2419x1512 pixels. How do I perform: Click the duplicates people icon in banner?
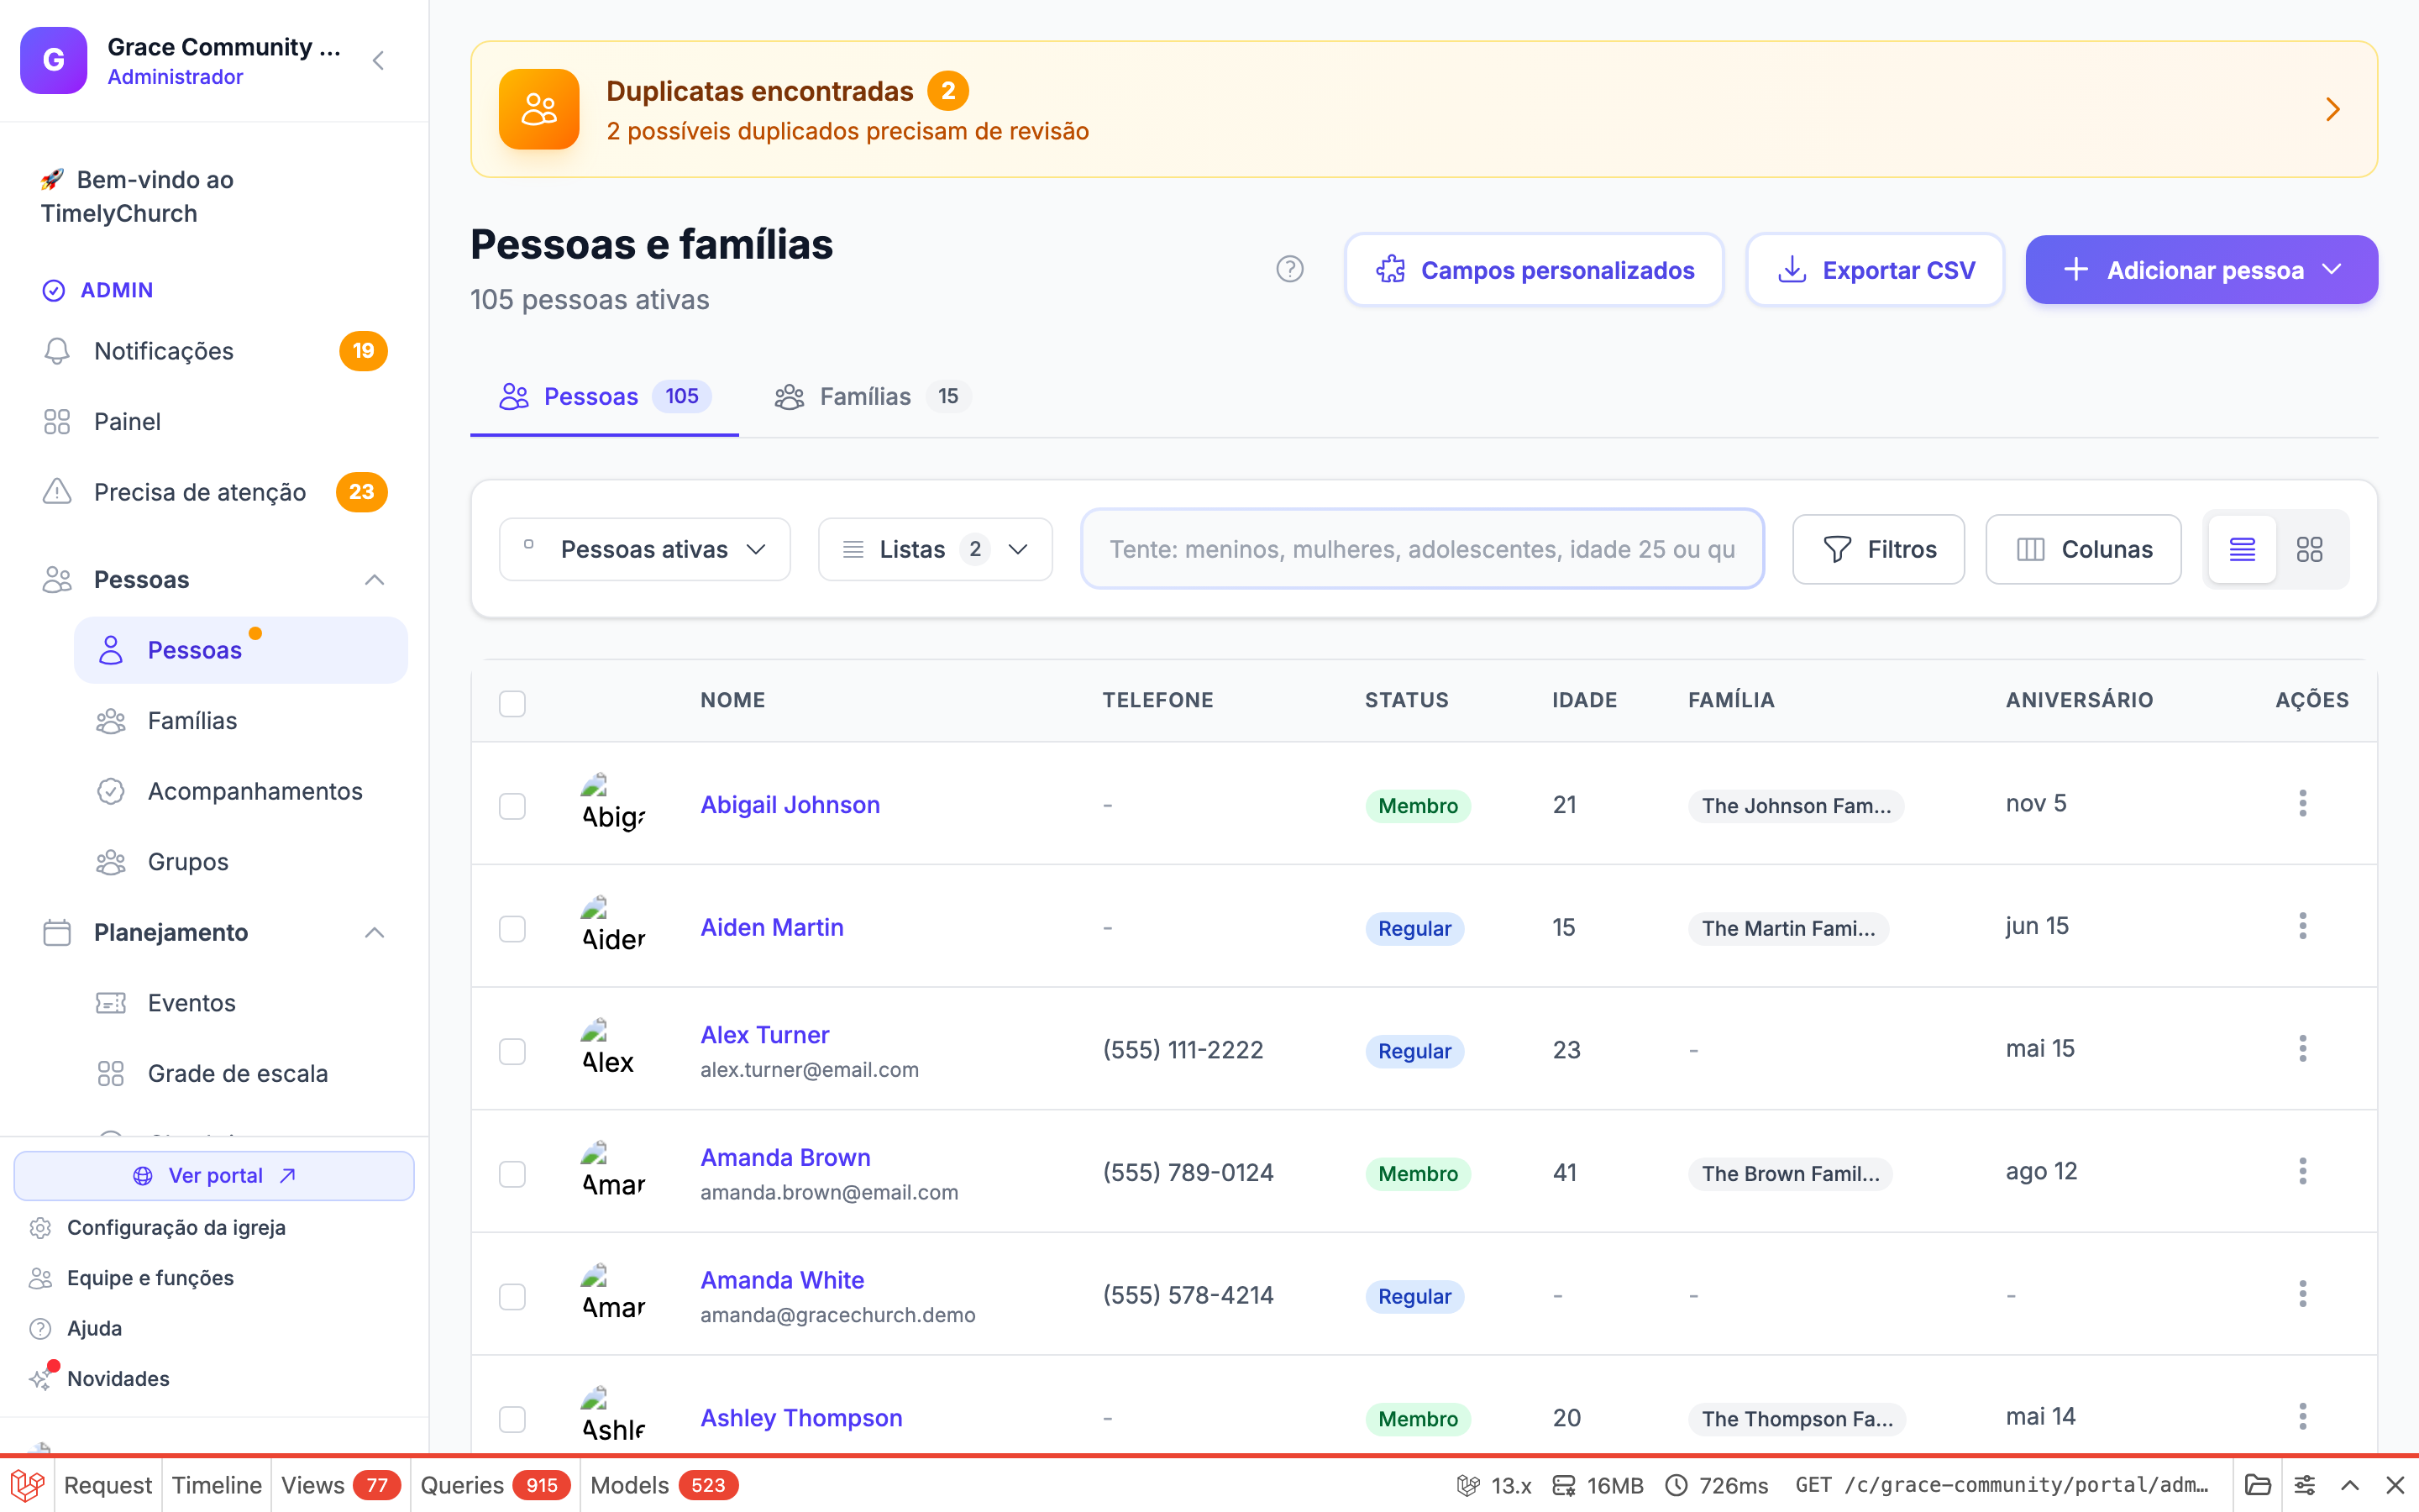(538, 109)
